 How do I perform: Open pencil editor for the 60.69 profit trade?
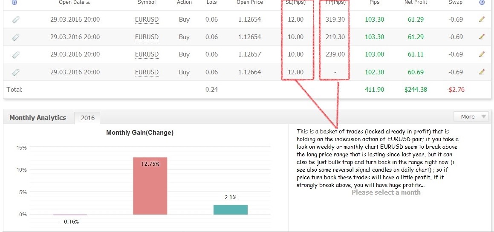pos(482,72)
